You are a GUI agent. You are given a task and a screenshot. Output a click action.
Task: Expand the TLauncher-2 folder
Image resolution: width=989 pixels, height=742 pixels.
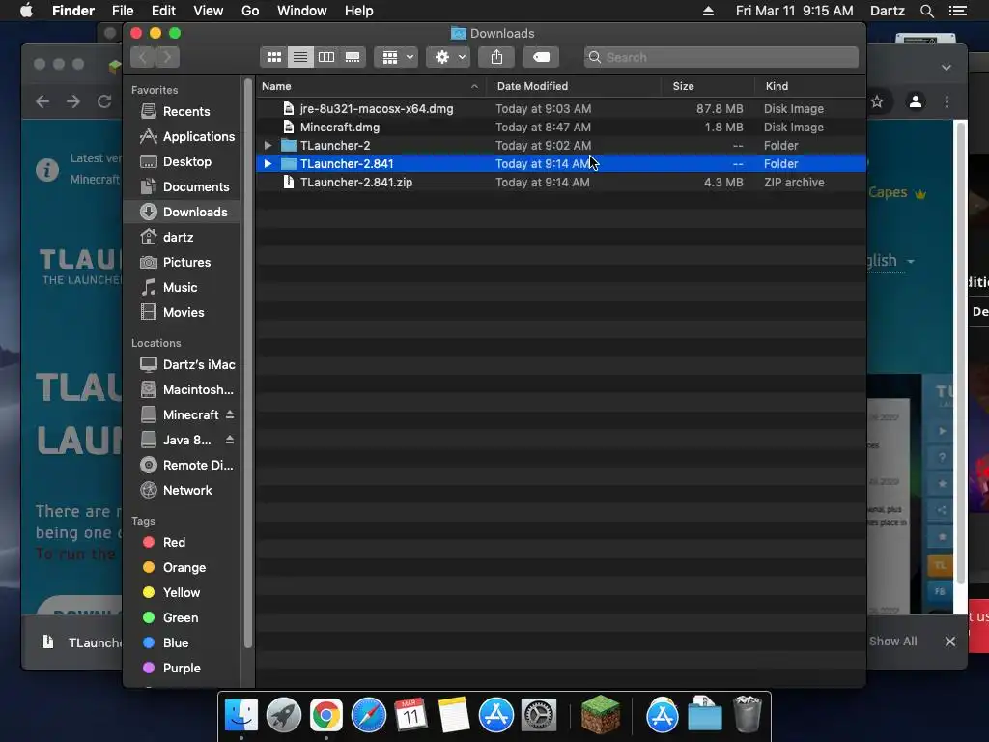pos(268,146)
